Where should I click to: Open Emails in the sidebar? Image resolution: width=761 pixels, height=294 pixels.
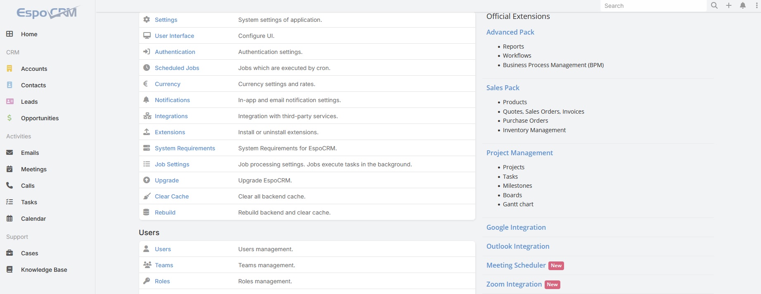tap(30, 153)
